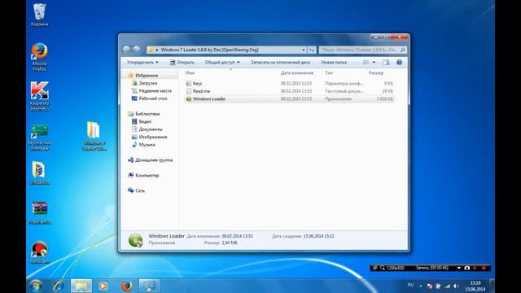Open Desktop in navigation pane
The image size is (521, 293).
[153, 98]
